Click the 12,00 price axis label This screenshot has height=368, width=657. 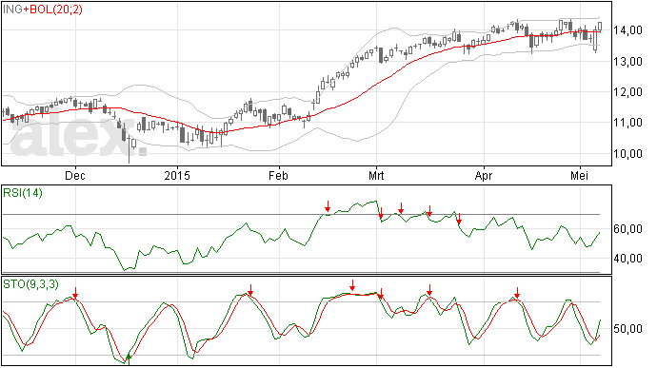tap(627, 92)
